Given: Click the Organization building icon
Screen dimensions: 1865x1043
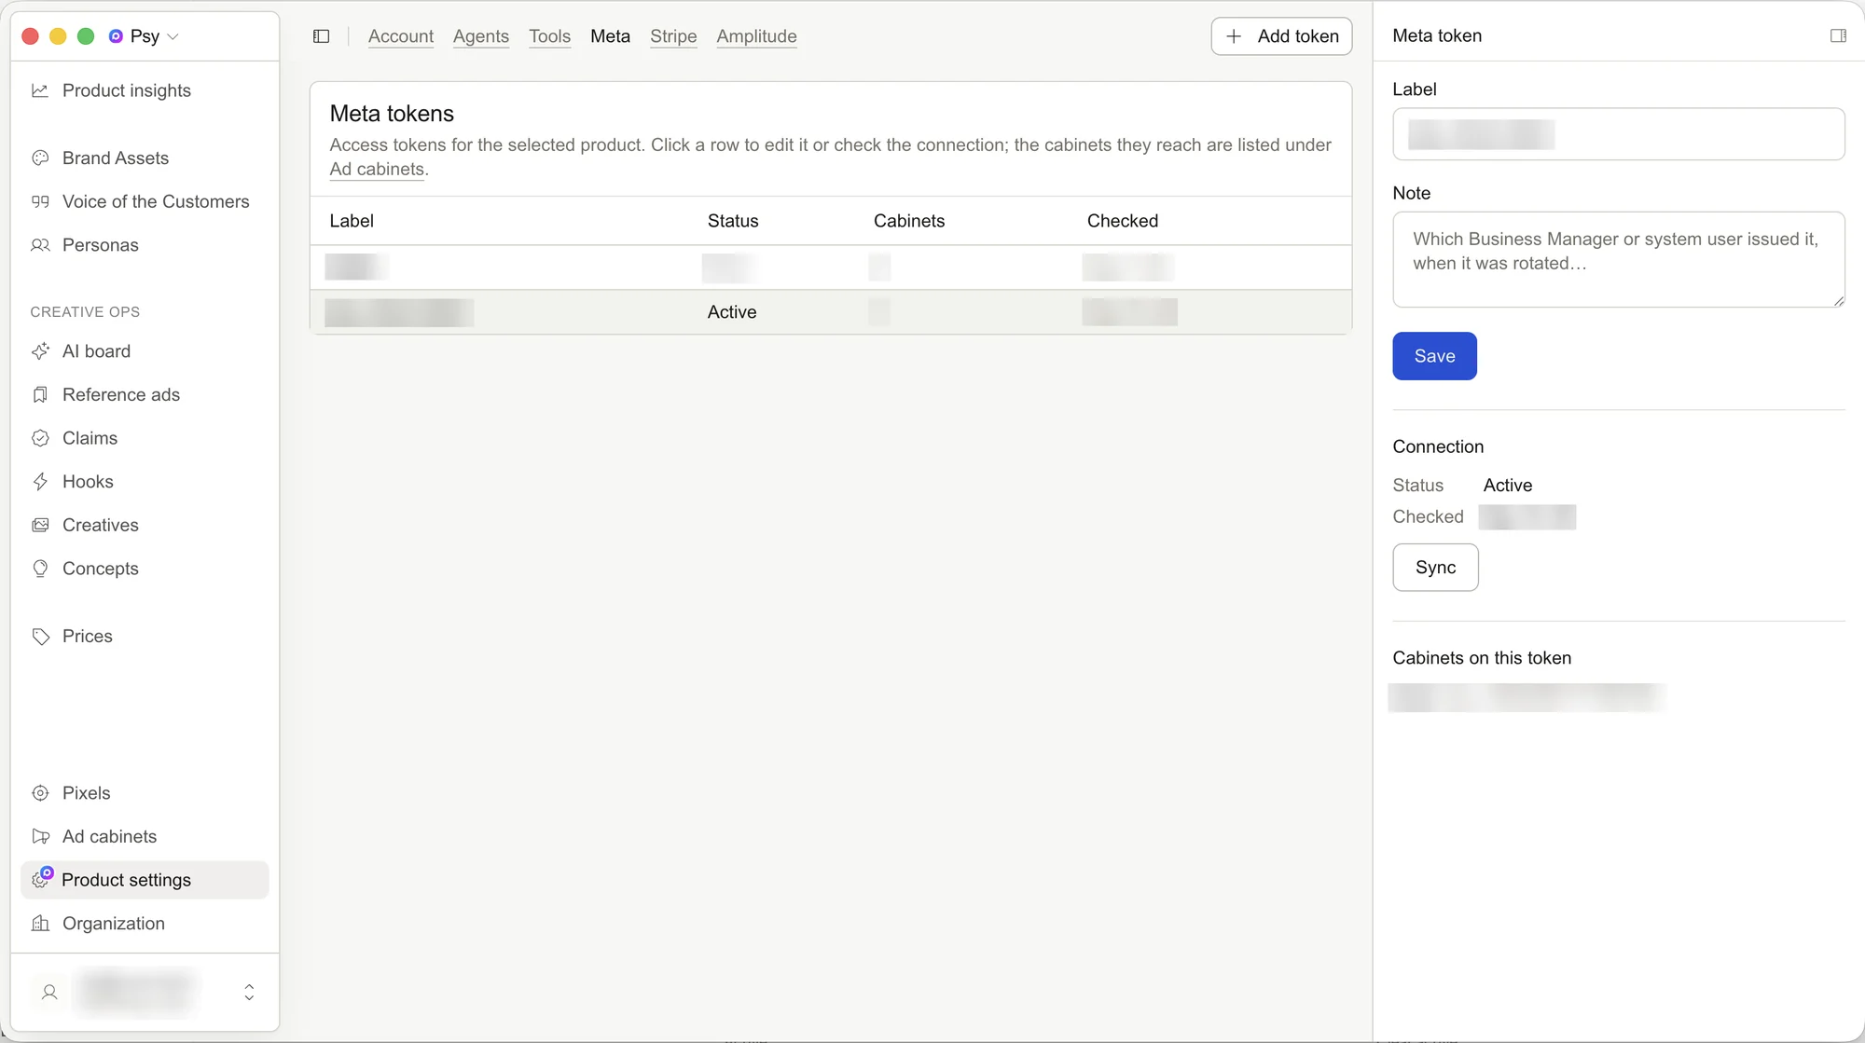Looking at the screenshot, I should click(x=40, y=924).
